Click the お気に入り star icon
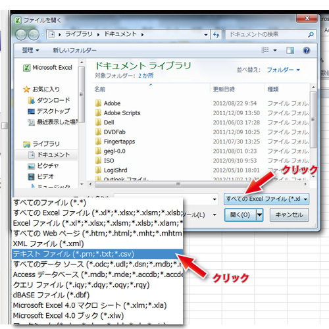329x329 pixels. 26,89
